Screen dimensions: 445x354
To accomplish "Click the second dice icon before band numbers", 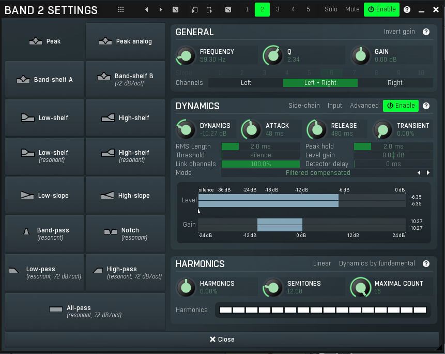I will tap(228, 9).
